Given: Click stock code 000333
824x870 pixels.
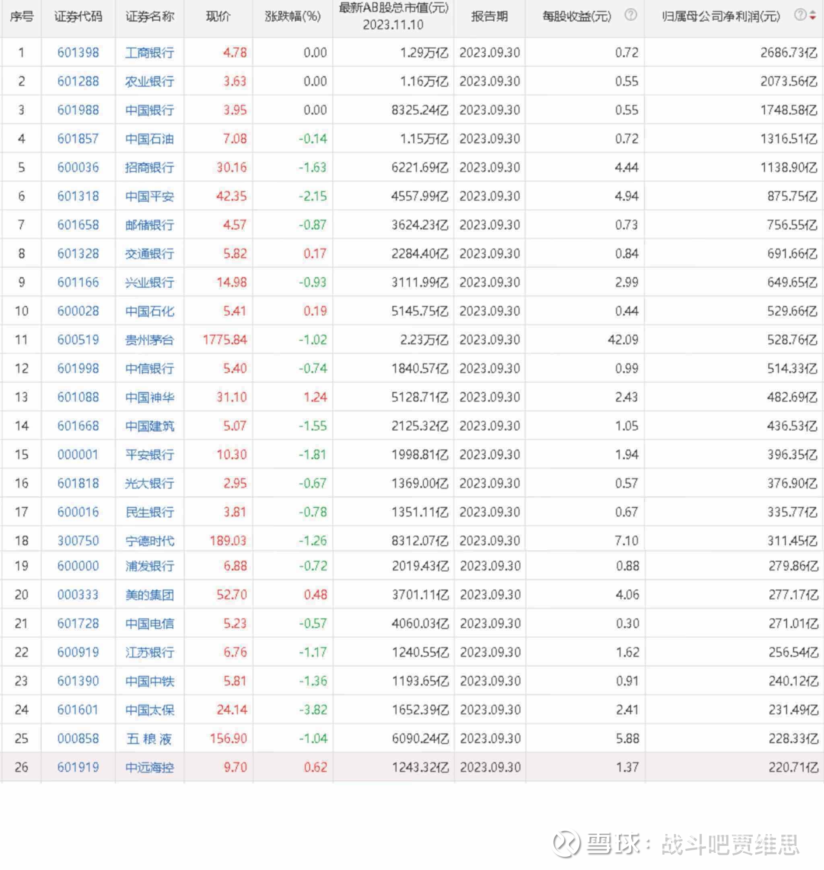Looking at the screenshot, I should pos(78,594).
